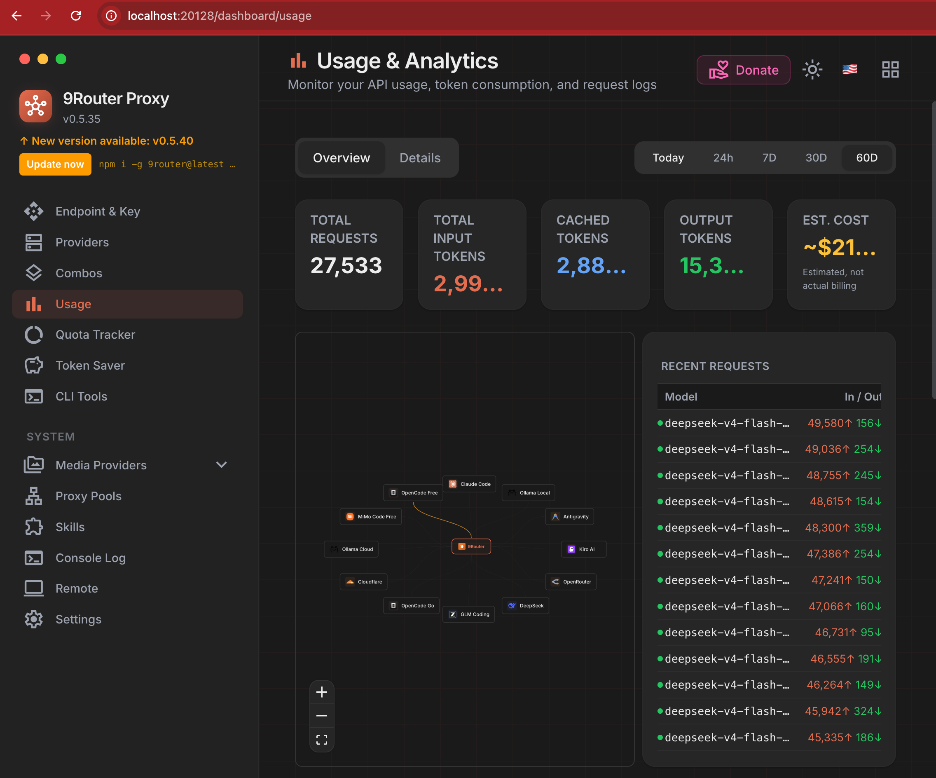Click the browser reload button
The height and width of the screenshot is (778, 936).
click(x=76, y=16)
